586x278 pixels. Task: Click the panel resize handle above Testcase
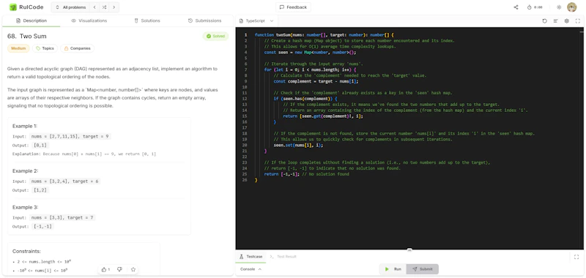click(x=409, y=250)
